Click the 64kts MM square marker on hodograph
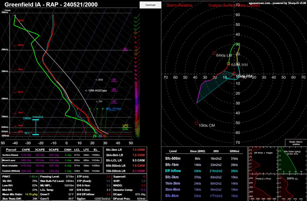This screenshot has height=201, width=307. pyautogui.click(x=228, y=63)
